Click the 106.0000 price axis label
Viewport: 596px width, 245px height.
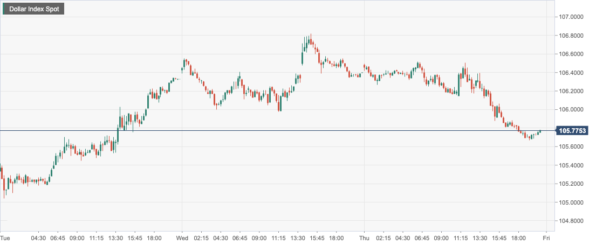[572, 110]
